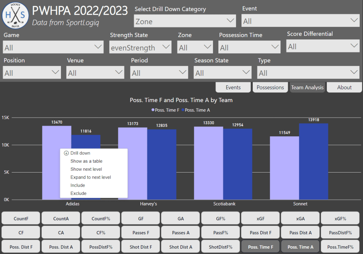
Task: Select Exclude from the context menu
Action: point(78,193)
